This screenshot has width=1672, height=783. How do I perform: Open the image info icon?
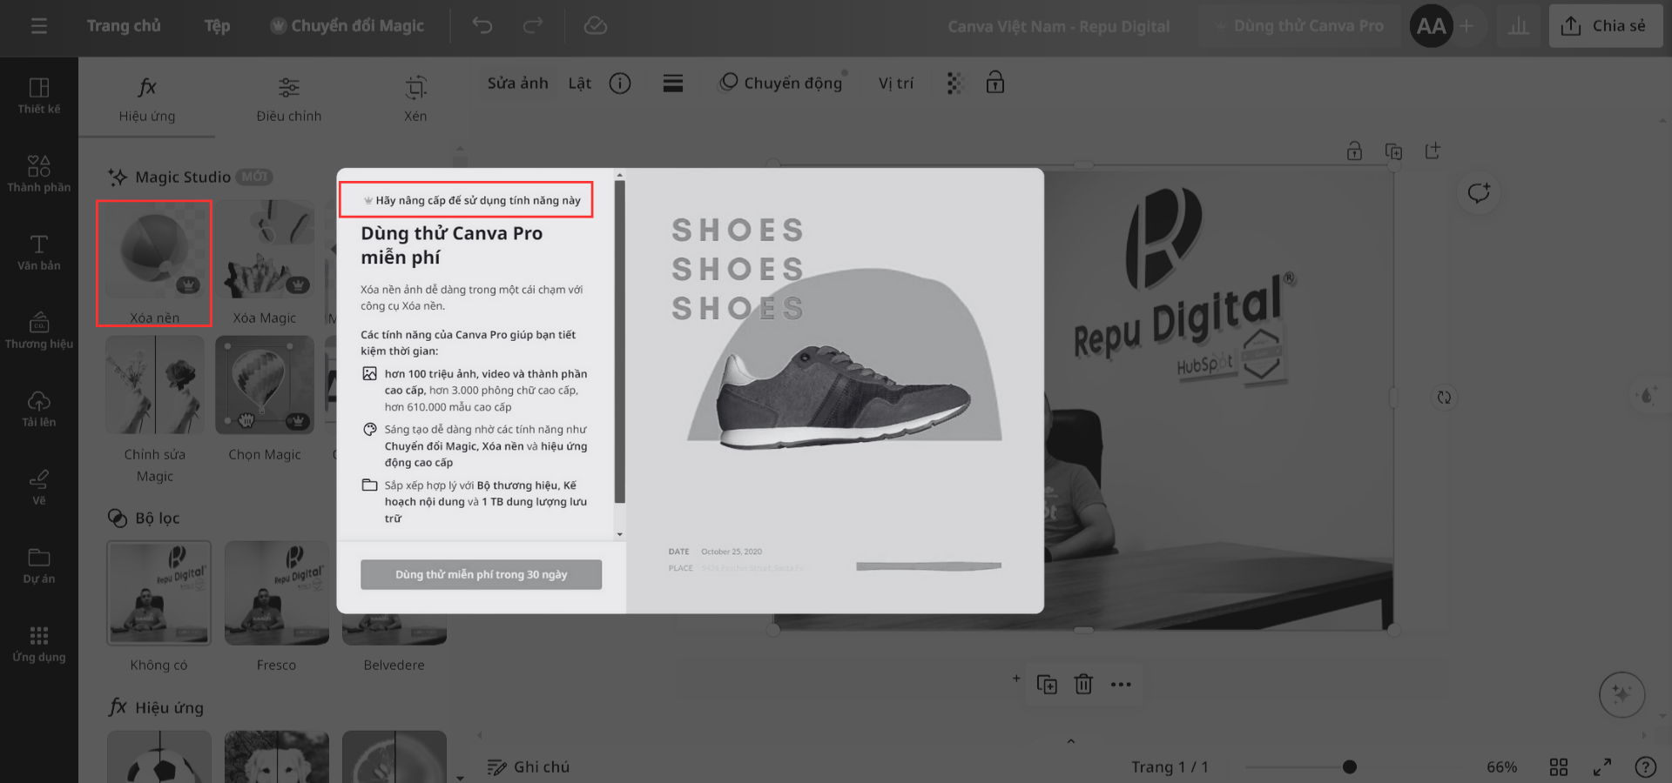tap(620, 84)
